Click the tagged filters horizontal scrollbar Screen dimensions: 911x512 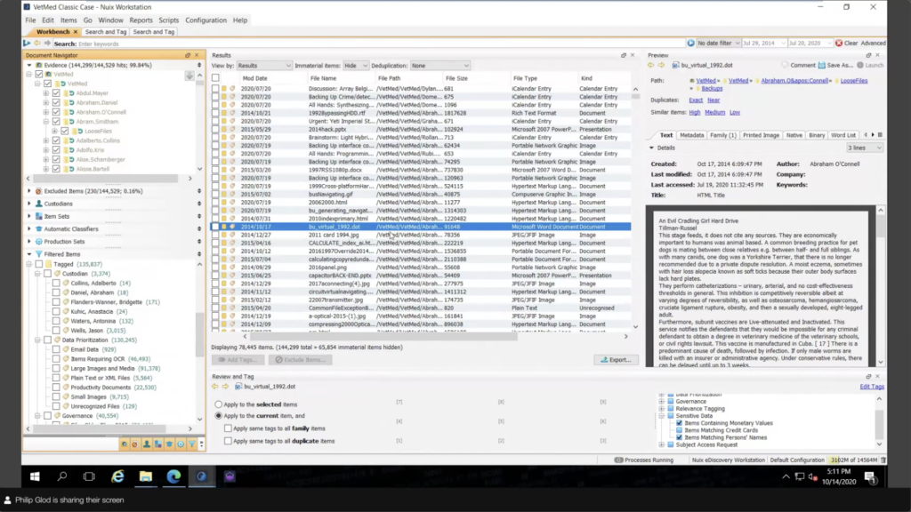coord(99,429)
